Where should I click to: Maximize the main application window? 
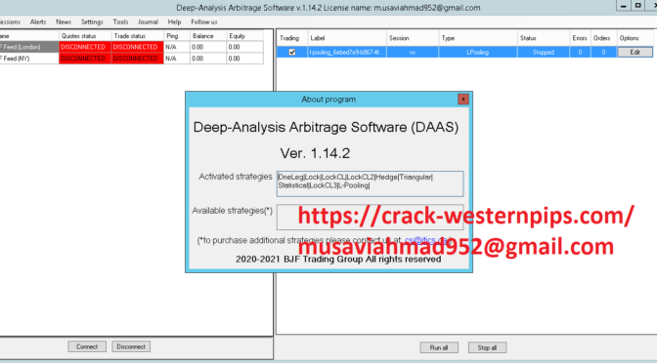[637, 6]
